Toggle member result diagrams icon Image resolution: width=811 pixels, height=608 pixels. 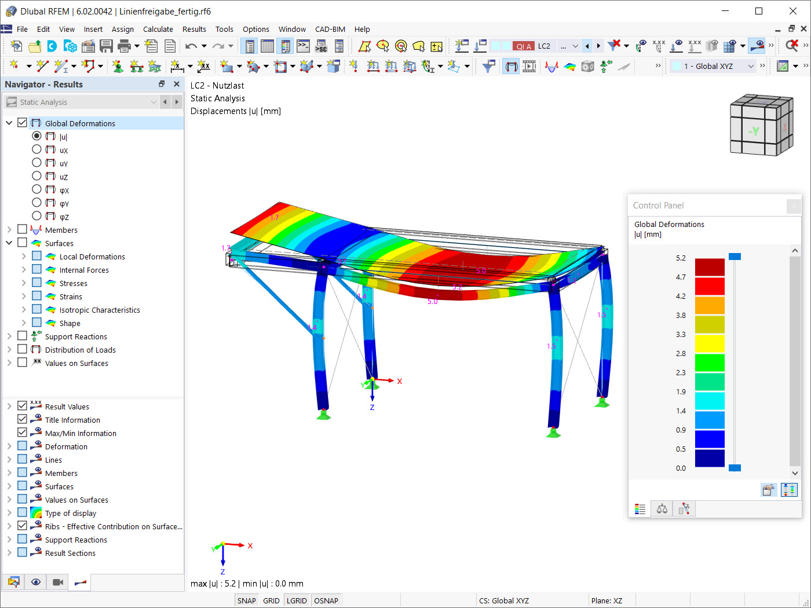[x=551, y=66]
